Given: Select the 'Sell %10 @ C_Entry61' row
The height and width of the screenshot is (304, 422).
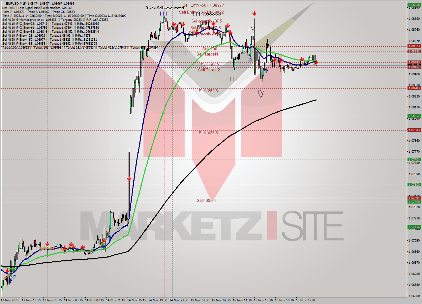Looking at the screenshot, I should [x=50, y=27].
